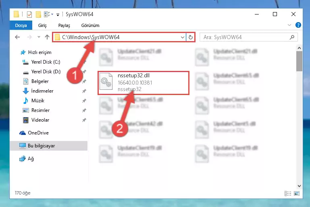This screenshot has width=310, height=207.
Task: Open Help via the blue question icon
Action: [x=298, y=25]
